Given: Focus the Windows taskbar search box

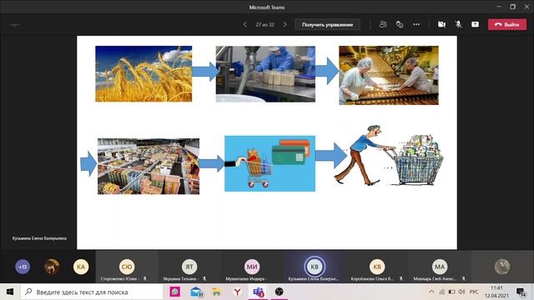Looking at the screenshot, I should click(x=92, y=292).
